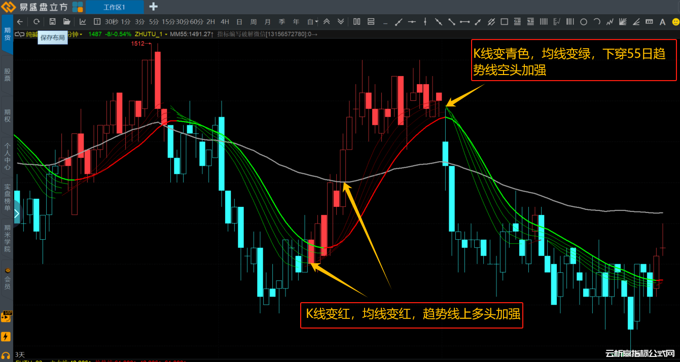This screenshot has height=362, width=680.
Task: Add a new workspace with the plus button
Action: click(153, 7)
